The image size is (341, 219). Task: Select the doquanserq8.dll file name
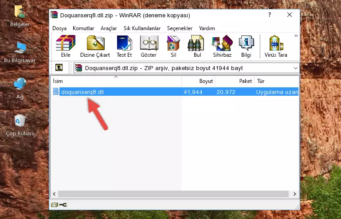(x=82, y=92)
